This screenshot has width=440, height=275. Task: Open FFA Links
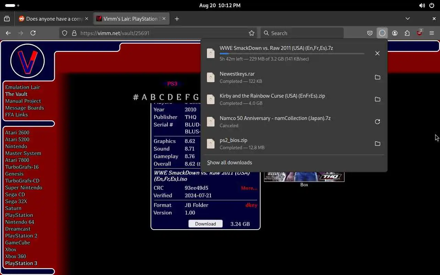click(x=16, y=115)
